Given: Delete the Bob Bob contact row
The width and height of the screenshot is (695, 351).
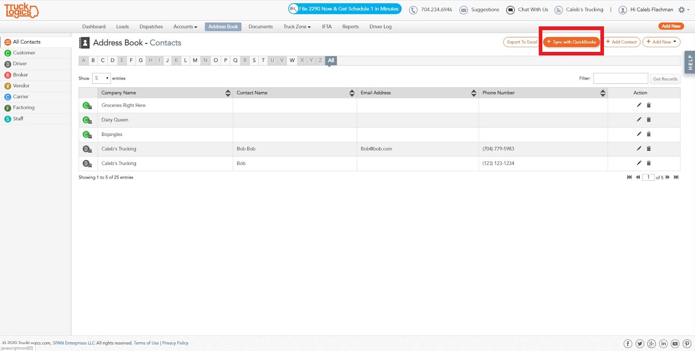Looking at the screenshot, I should 649,149.
